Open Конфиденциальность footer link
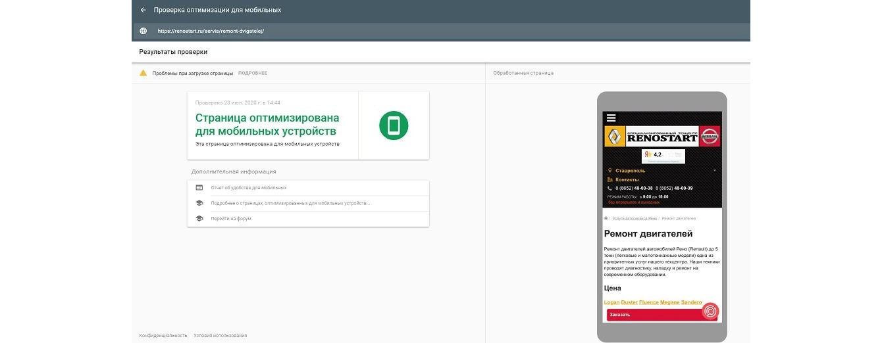882x343 pixels. (x=163, y=335)
